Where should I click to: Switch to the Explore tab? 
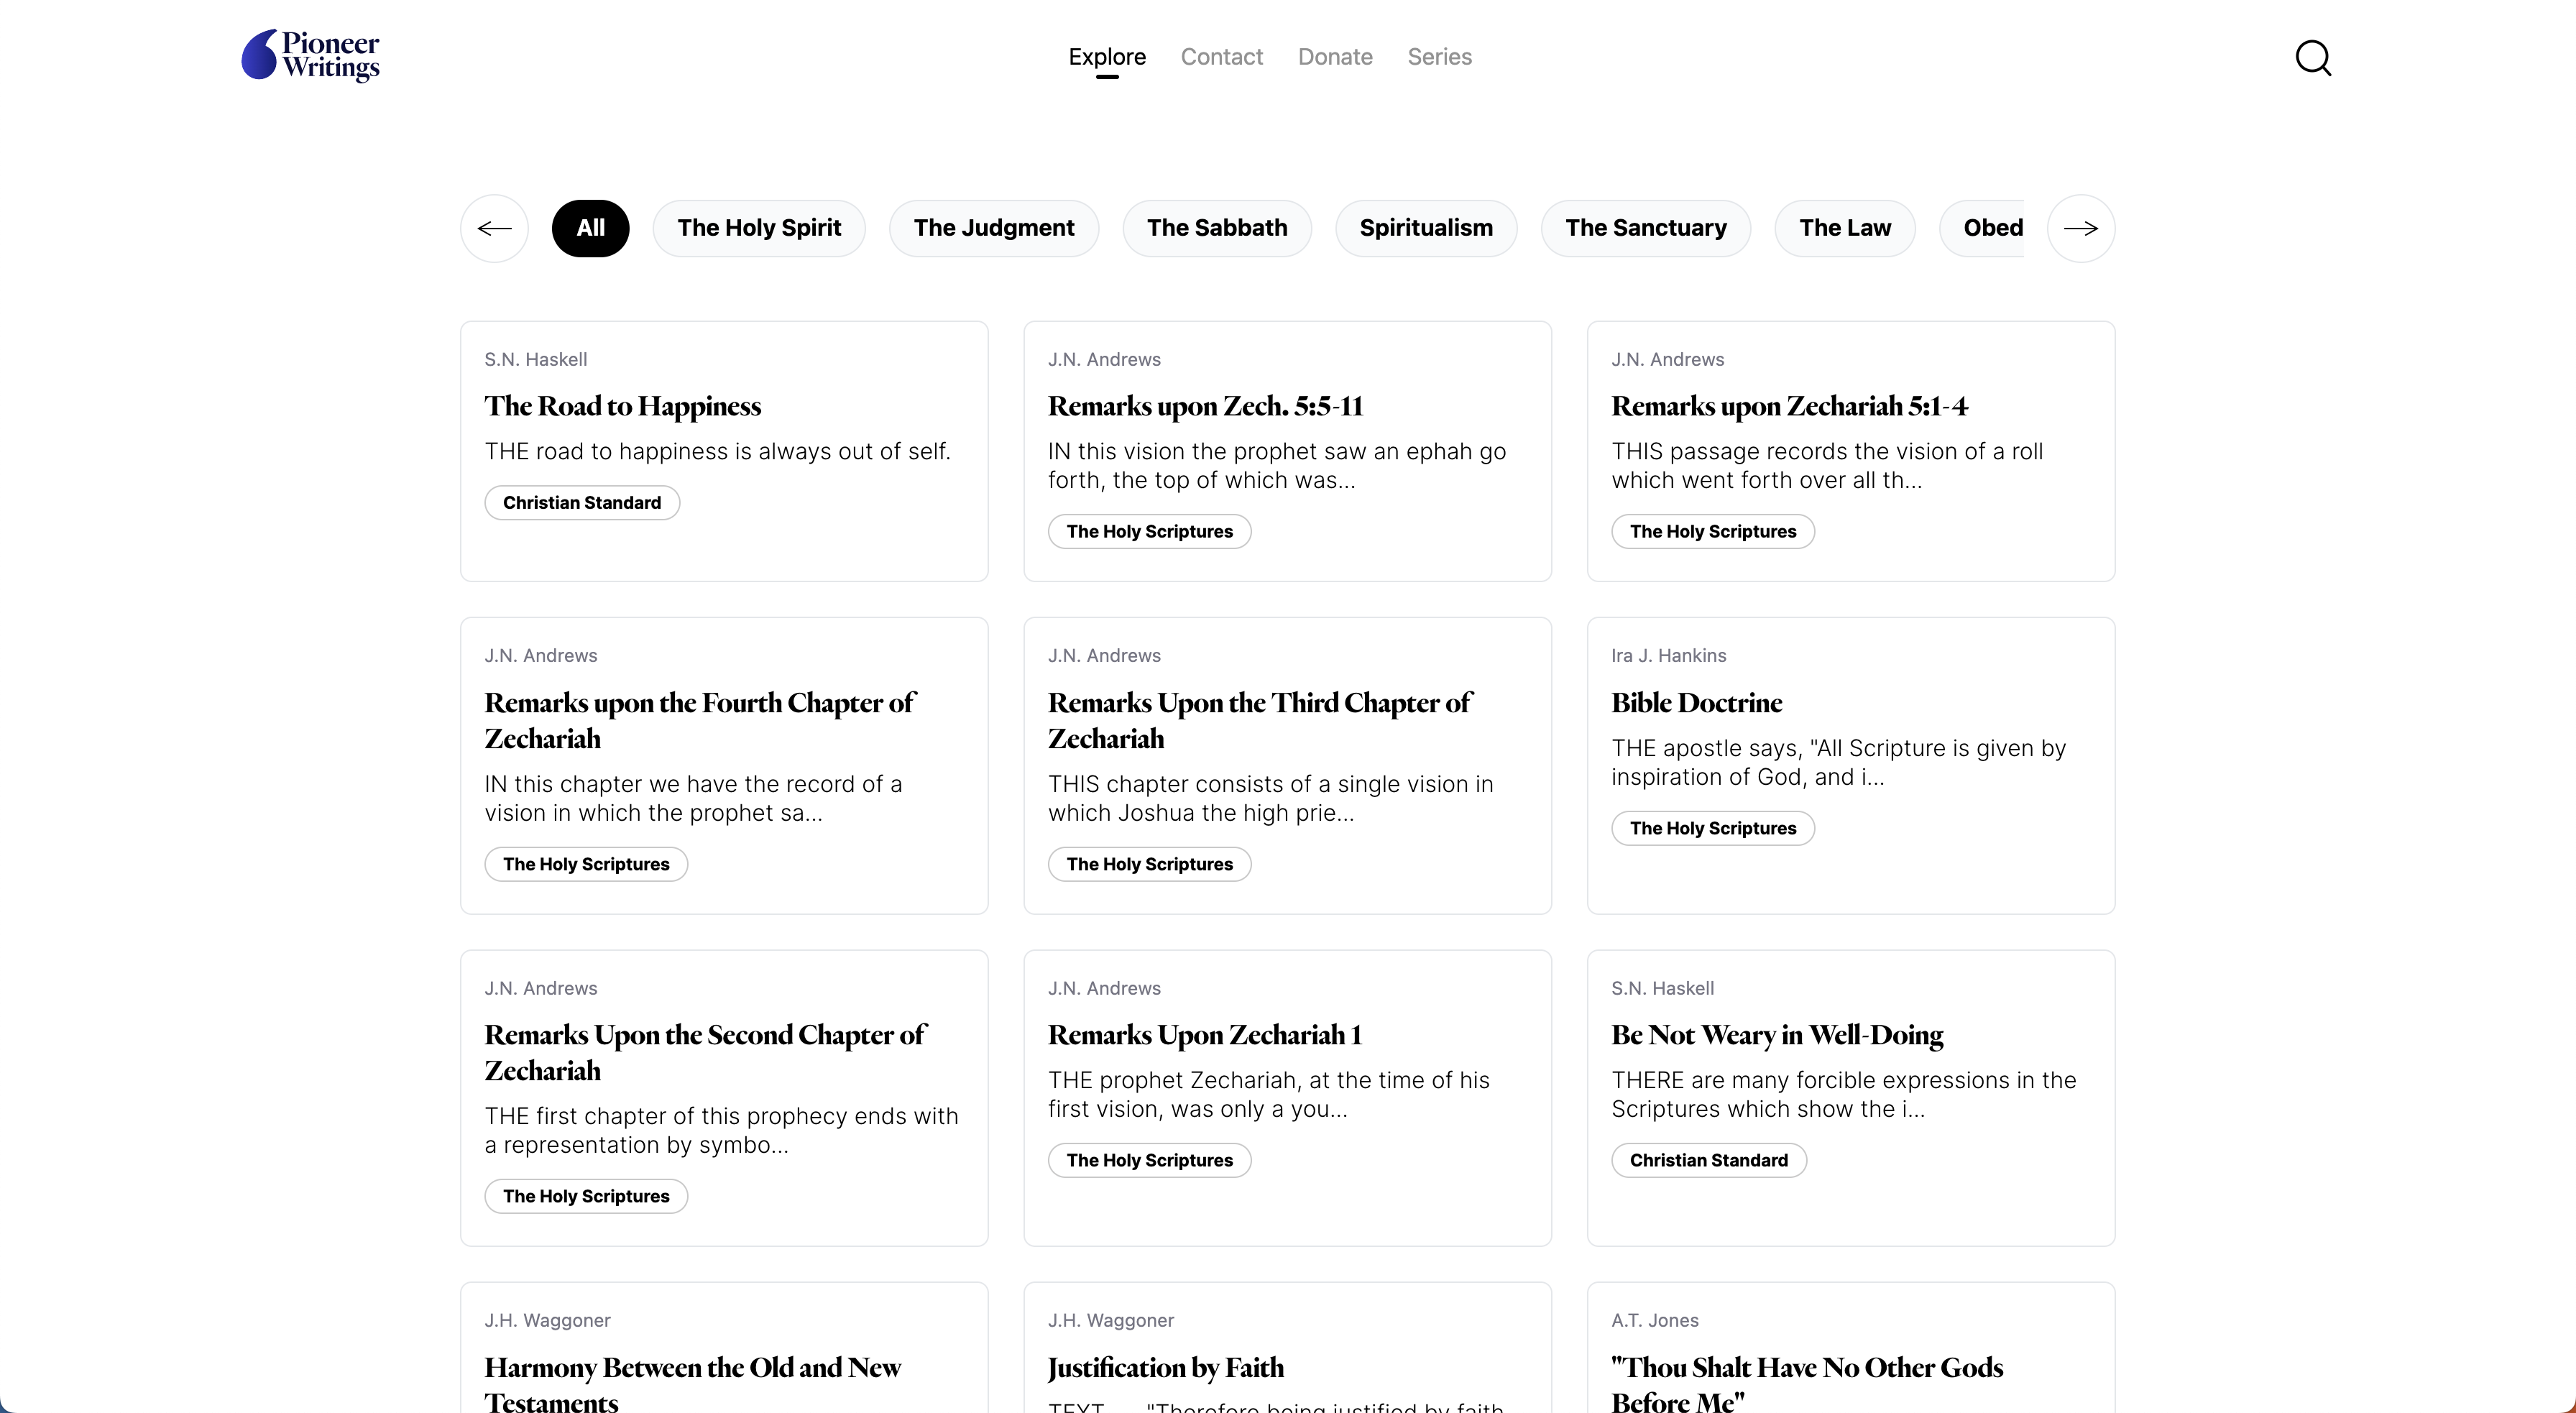(x=1106, y=57)
